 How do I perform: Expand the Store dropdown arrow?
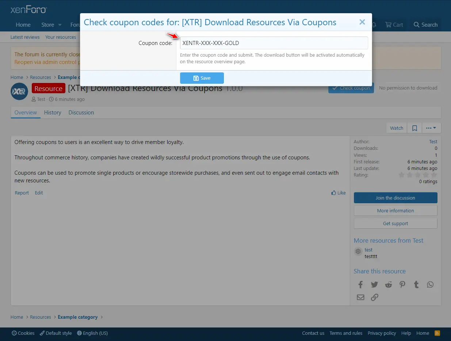click(x=60, y=25)
